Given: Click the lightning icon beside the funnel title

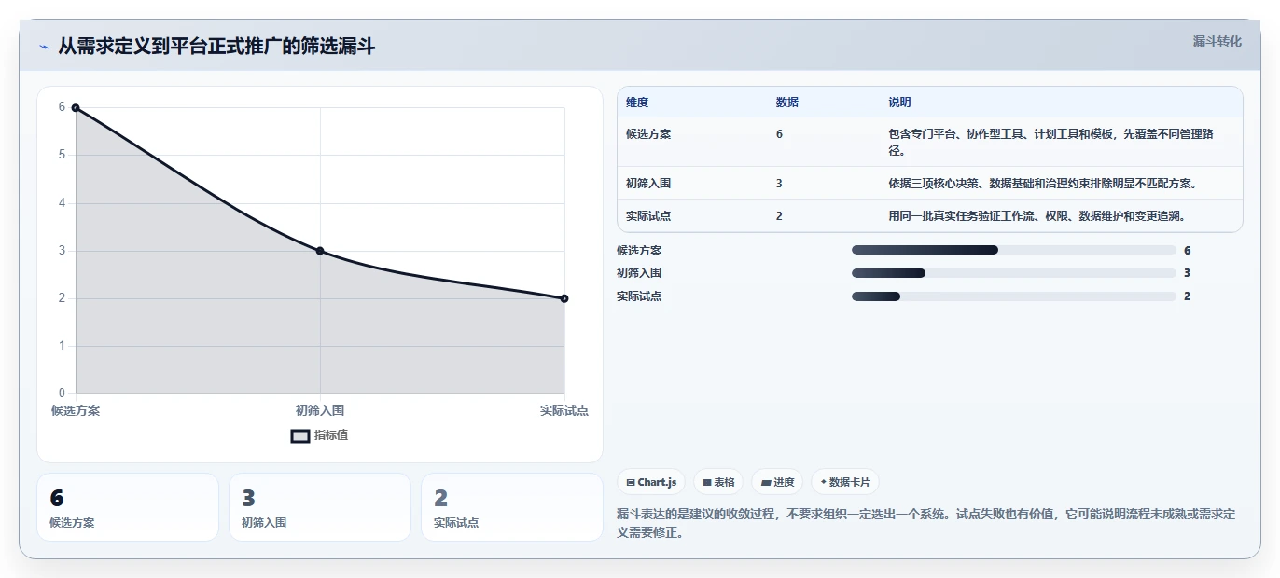Looking at the screenshot, I should (44, 47).
